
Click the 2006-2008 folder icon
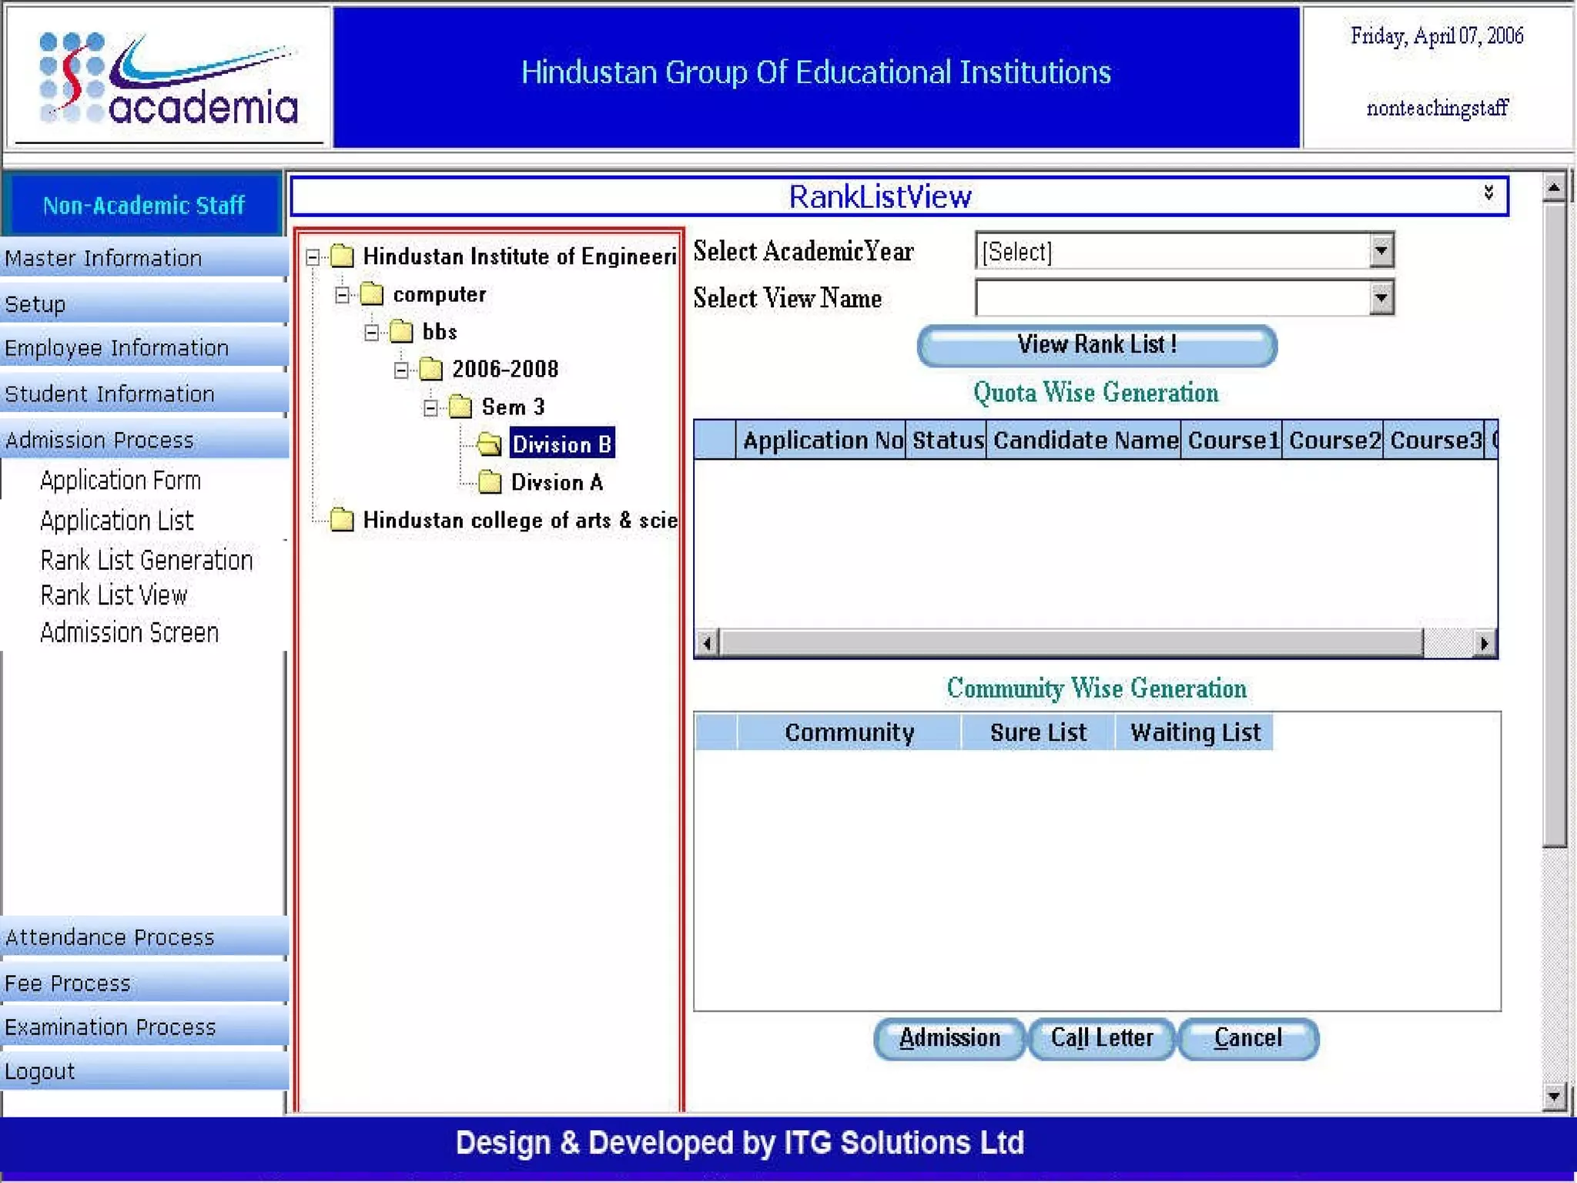(430, 370)
